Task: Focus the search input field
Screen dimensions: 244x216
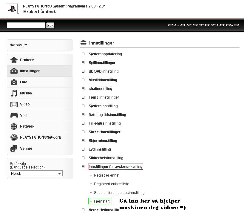Action: 26,25
